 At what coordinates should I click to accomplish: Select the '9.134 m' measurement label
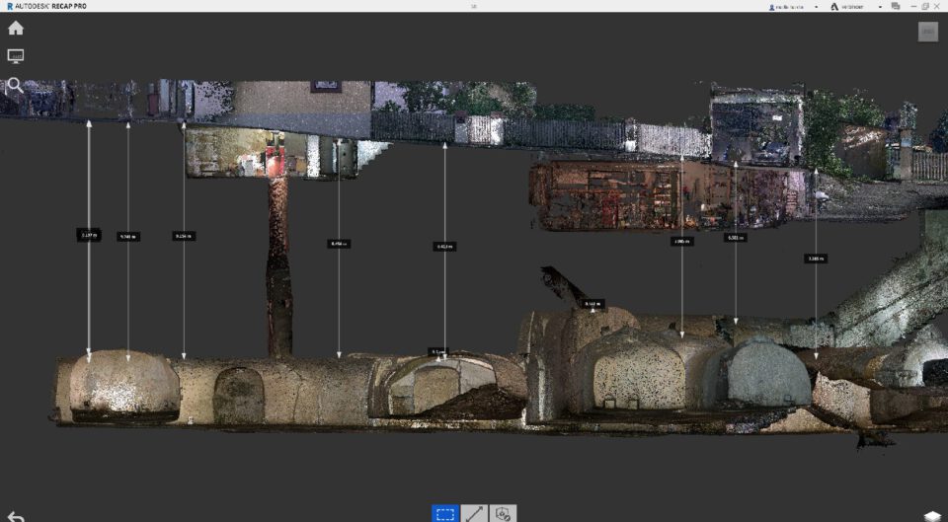point(184,236)
